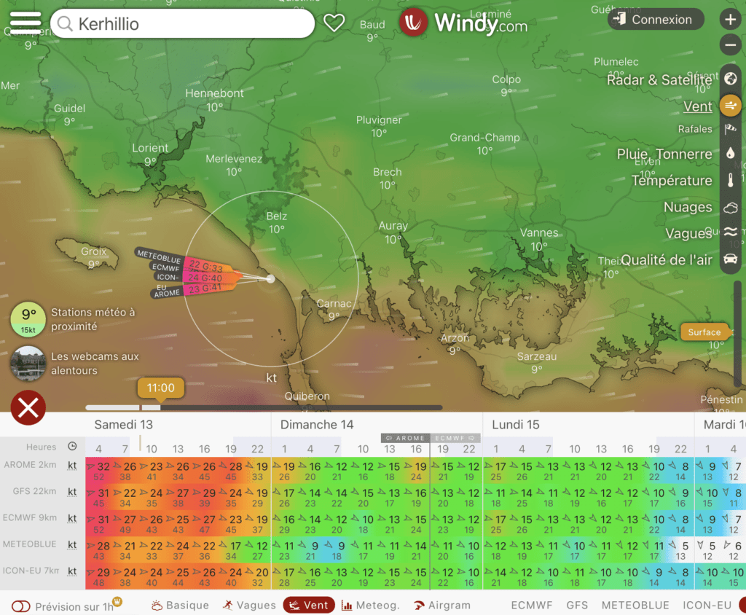Select the ICON-EU model button

[x=707, y=606]
